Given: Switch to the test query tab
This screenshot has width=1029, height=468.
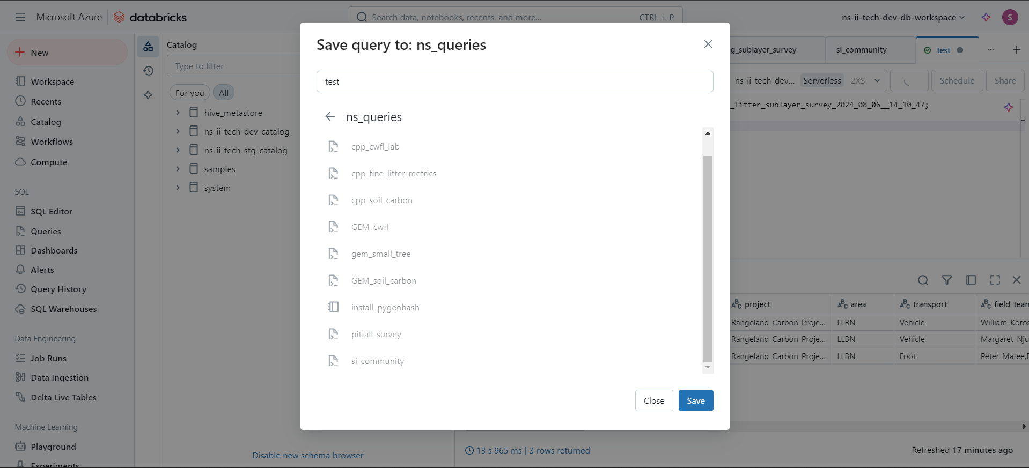Looking at the screenshot, I should 947,50.
